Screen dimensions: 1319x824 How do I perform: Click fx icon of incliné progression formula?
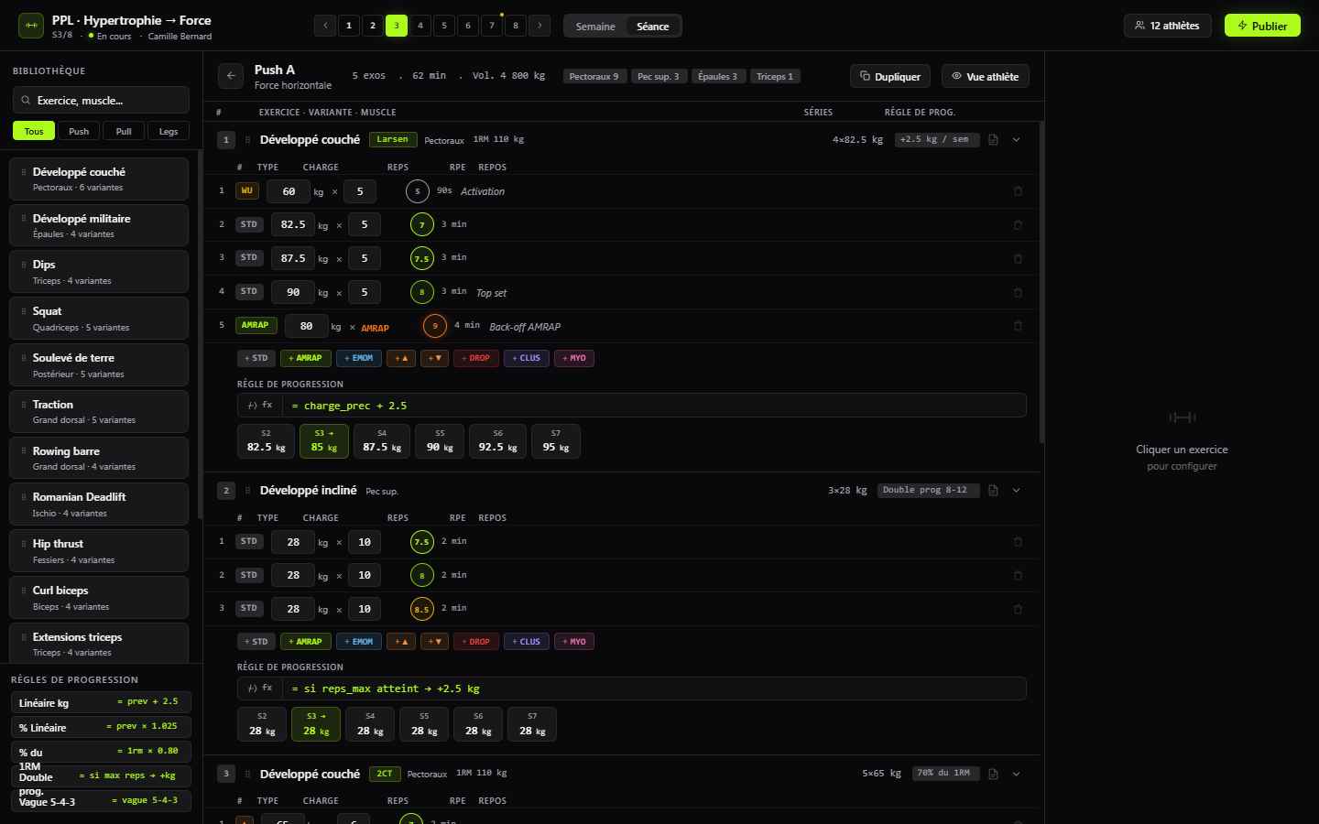coord(260,688)
